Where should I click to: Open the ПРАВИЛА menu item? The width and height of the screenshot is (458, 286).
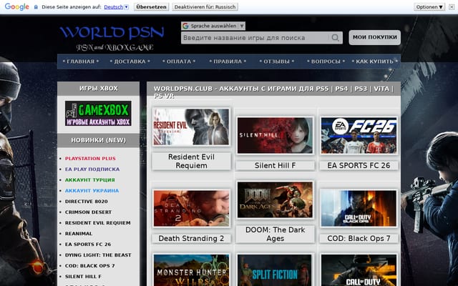click(x=228, y=61)
